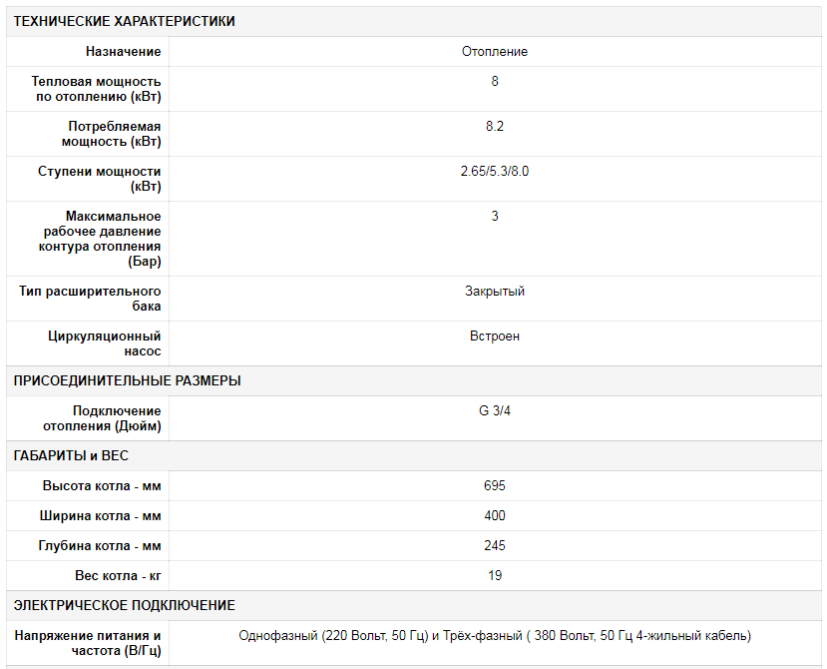Click the G 3/4 connection value
This screenshot has height=669, width=827.
click(495, 411)
